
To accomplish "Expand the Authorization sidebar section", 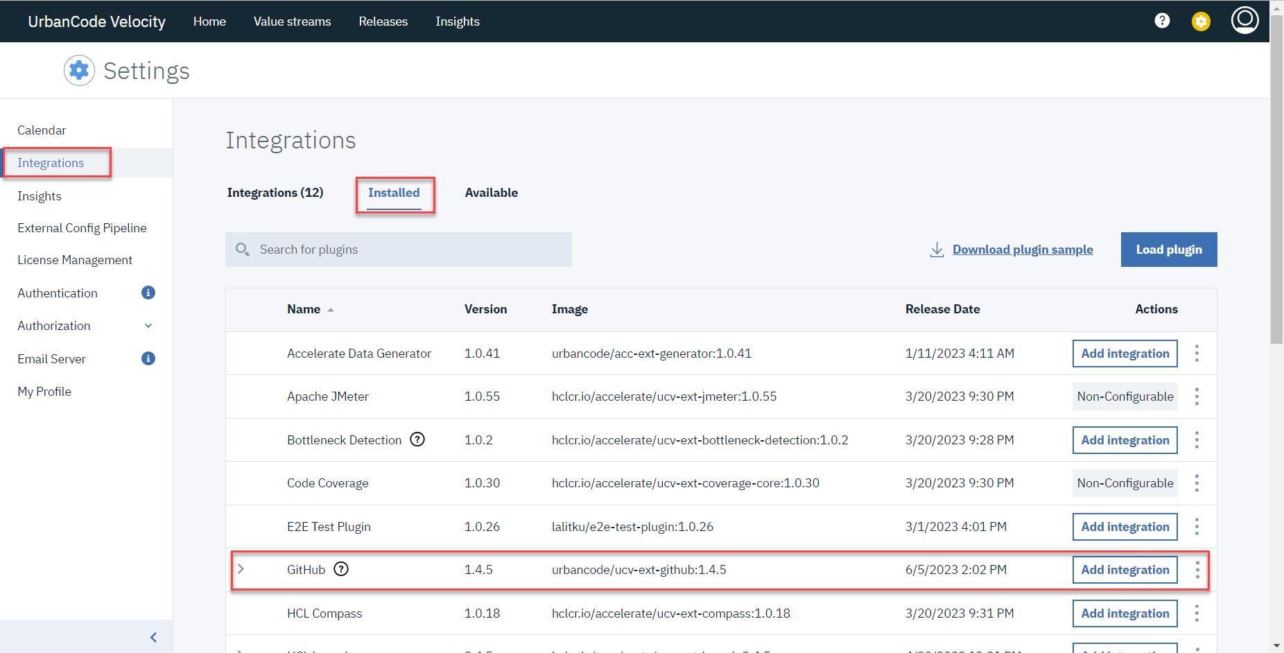I will (148, 326).
